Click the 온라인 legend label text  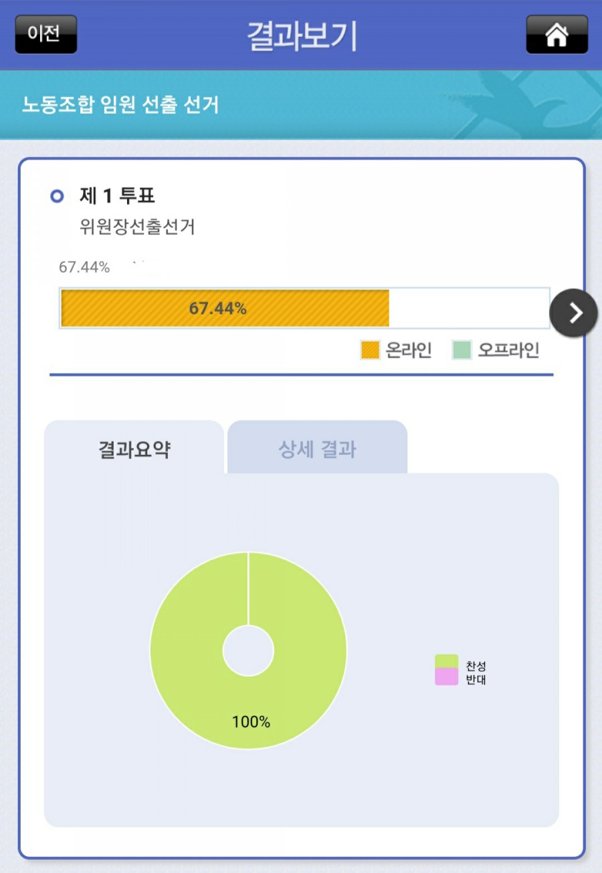click(x=409, y=350)
